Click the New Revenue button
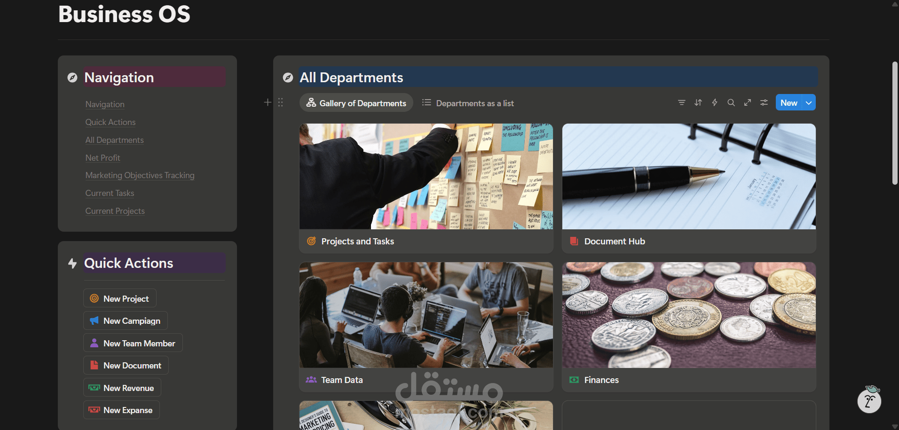Image resolution: width=899 pixels, height=430 pixels. (x=122, y=388)
